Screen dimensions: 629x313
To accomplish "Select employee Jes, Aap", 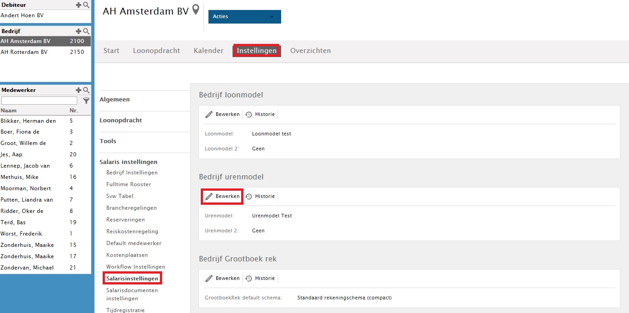I will coord(45,154).
